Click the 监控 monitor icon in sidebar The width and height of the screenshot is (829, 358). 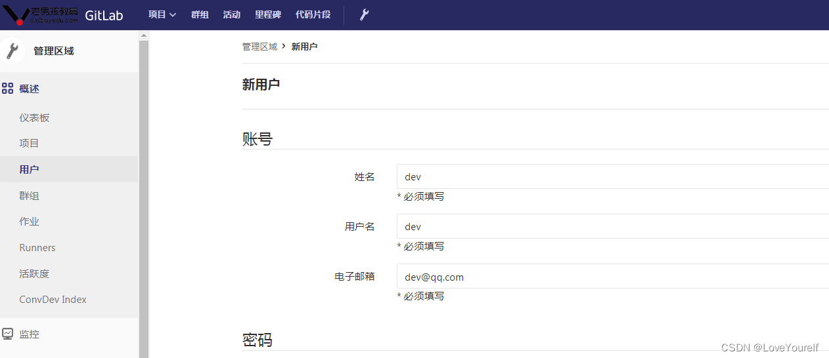[x=8, y=334]
